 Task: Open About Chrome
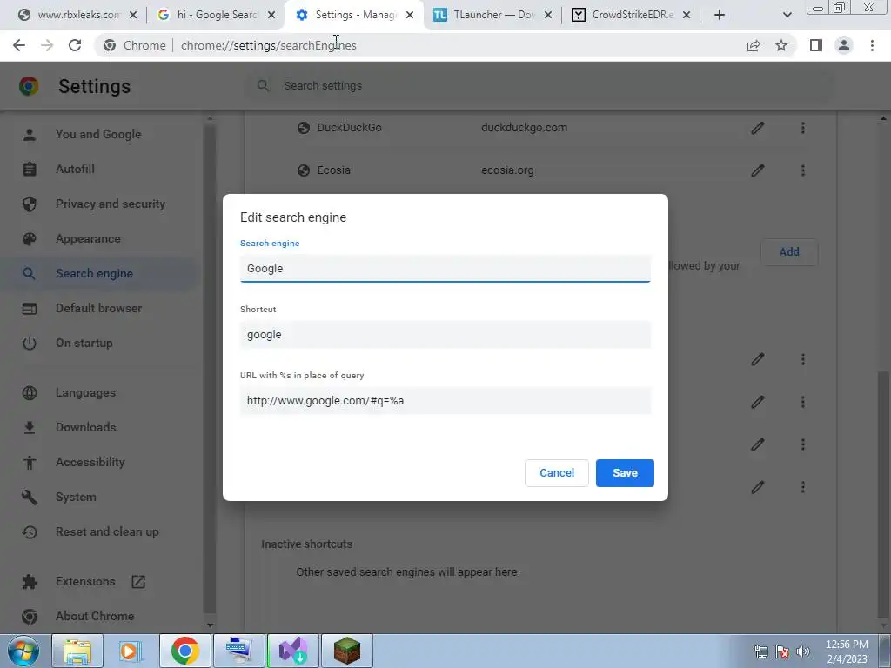(x=95, y=616)
